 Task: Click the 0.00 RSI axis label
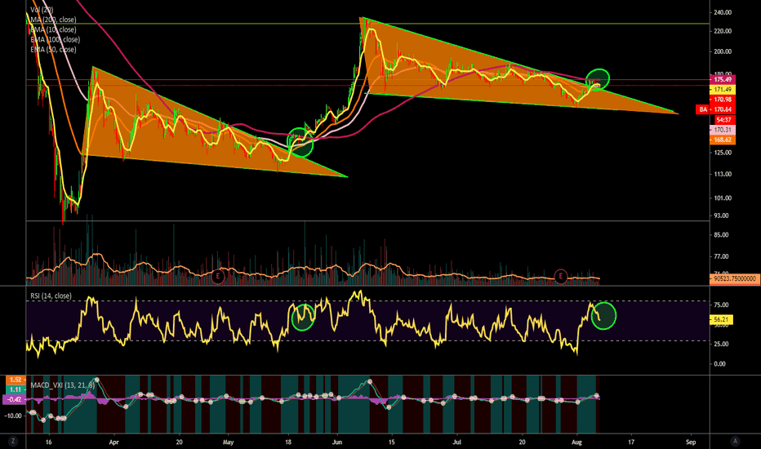pos(720,363)
